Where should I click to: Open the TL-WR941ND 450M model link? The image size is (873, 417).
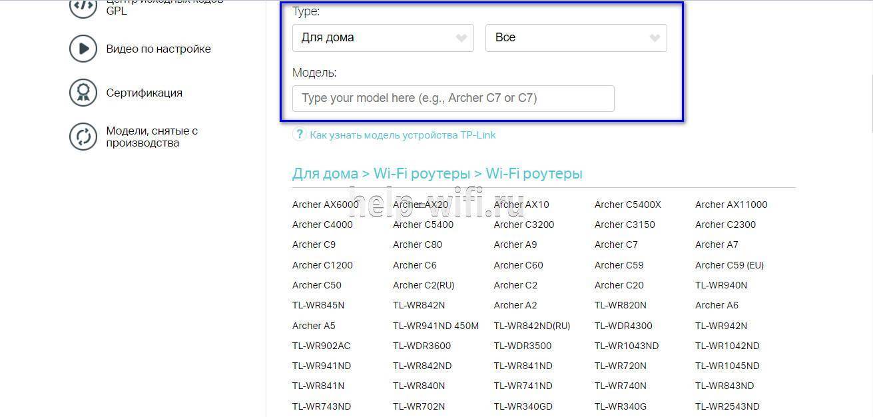[x=436, y=326]
